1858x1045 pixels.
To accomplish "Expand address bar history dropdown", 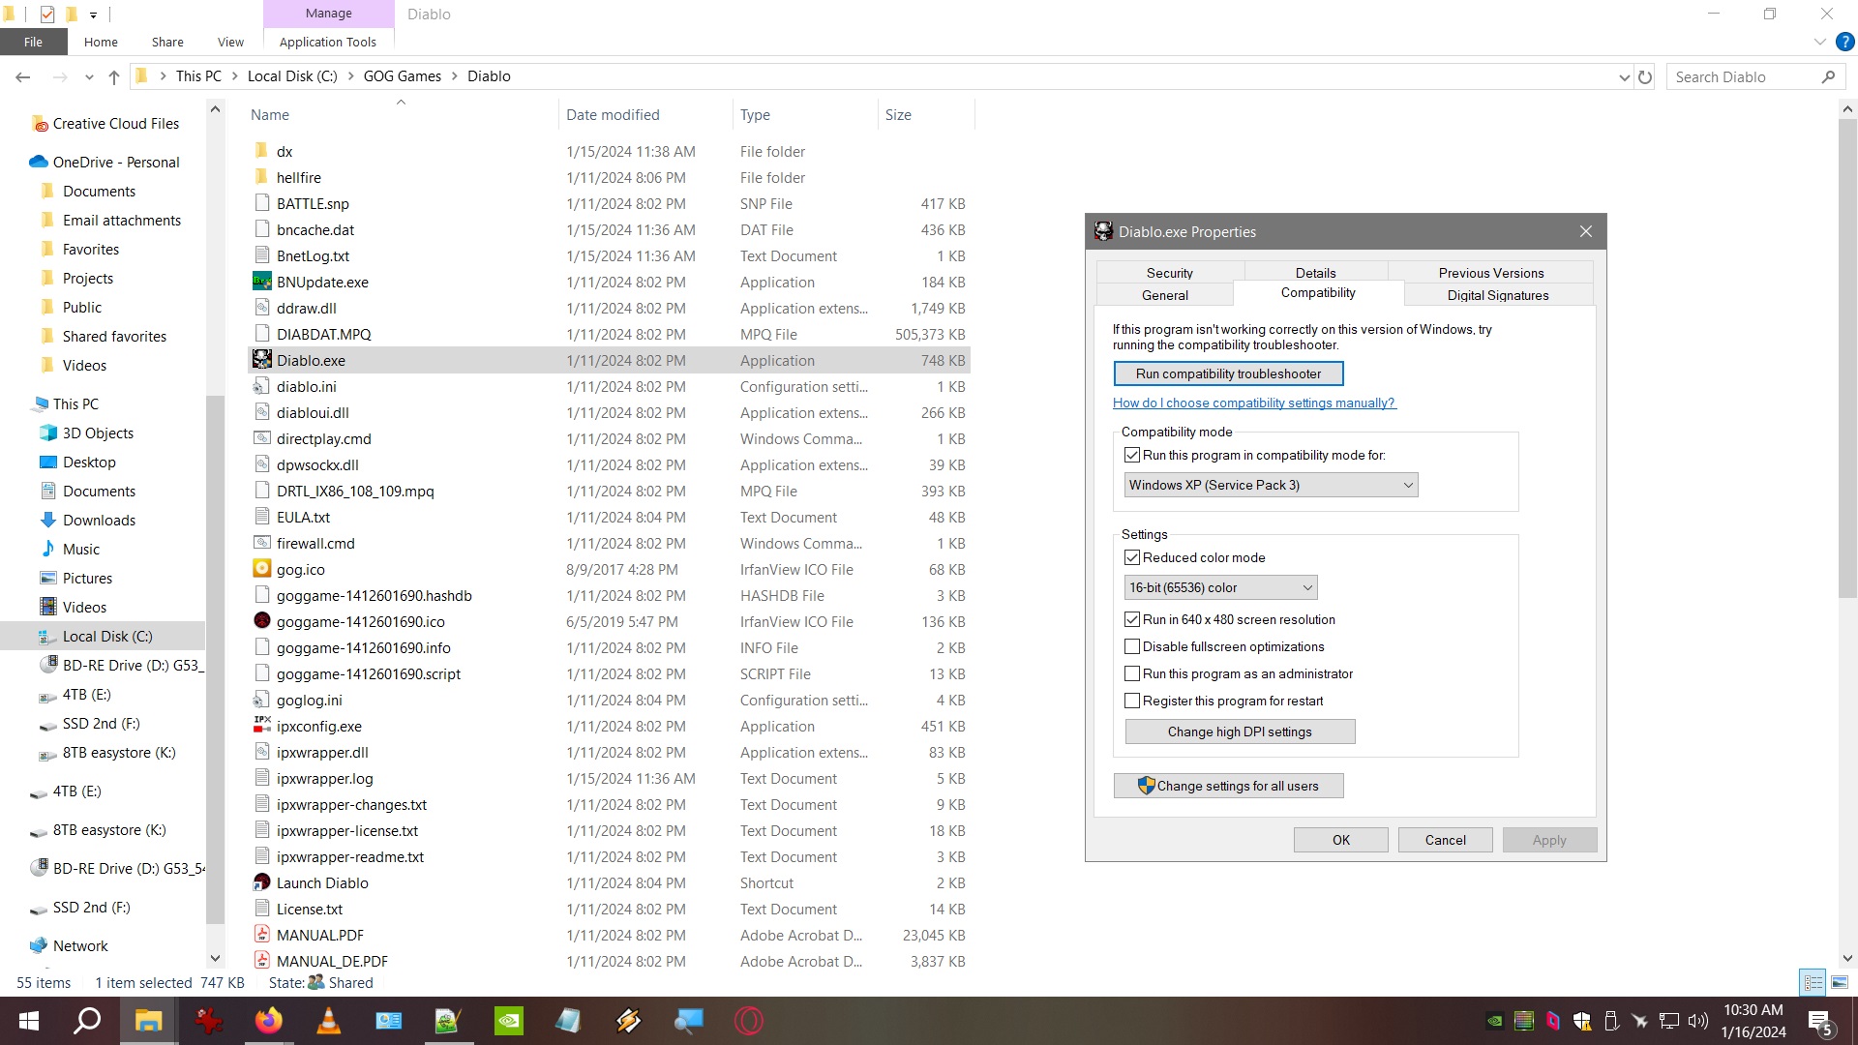I will tap(1625, 77).
